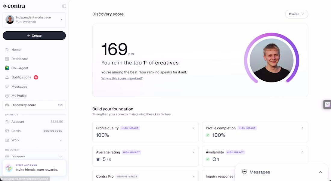This screenshot has width=331, height=181.
Task: Collapse the sidebar panel icon
Action: point(64,6)
